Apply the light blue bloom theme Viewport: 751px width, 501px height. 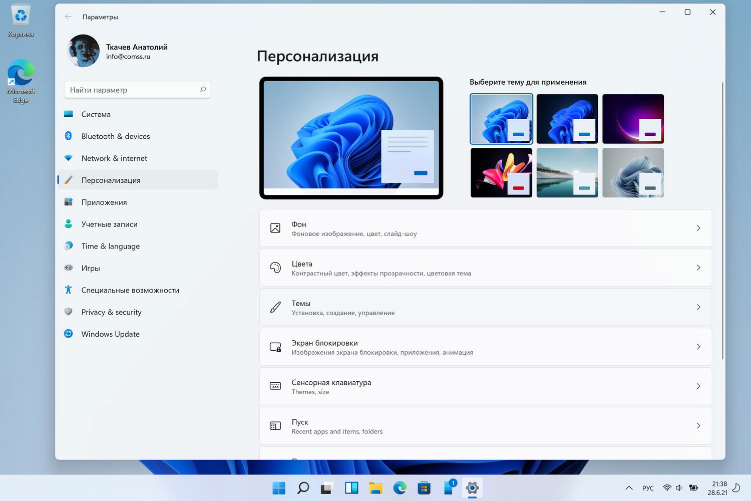(x=501, y=119)
